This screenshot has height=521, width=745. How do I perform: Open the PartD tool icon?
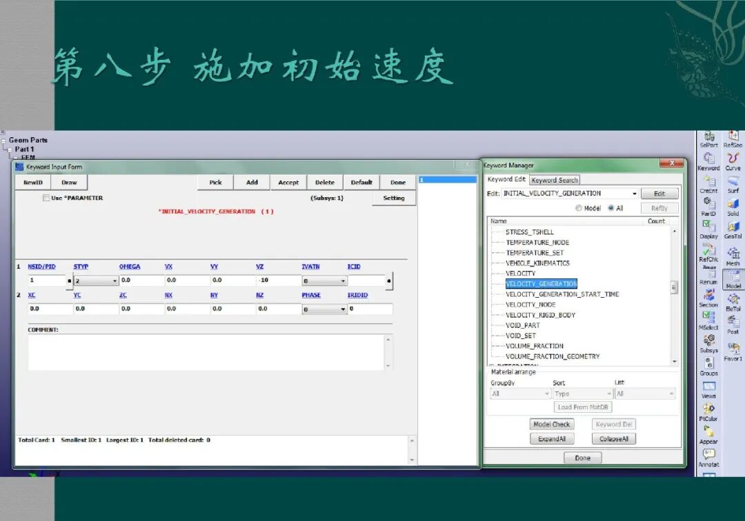709,207
